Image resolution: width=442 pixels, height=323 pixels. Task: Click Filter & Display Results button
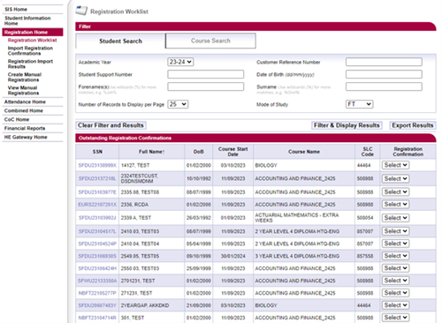(347, 125)
